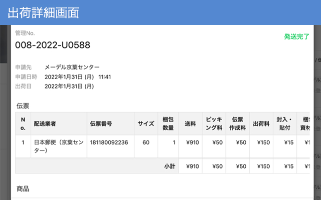Click the 商品 section heading

(23, 188)
